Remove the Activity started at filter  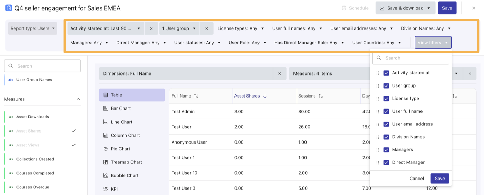pyautogui.click(x=151, y=28)
